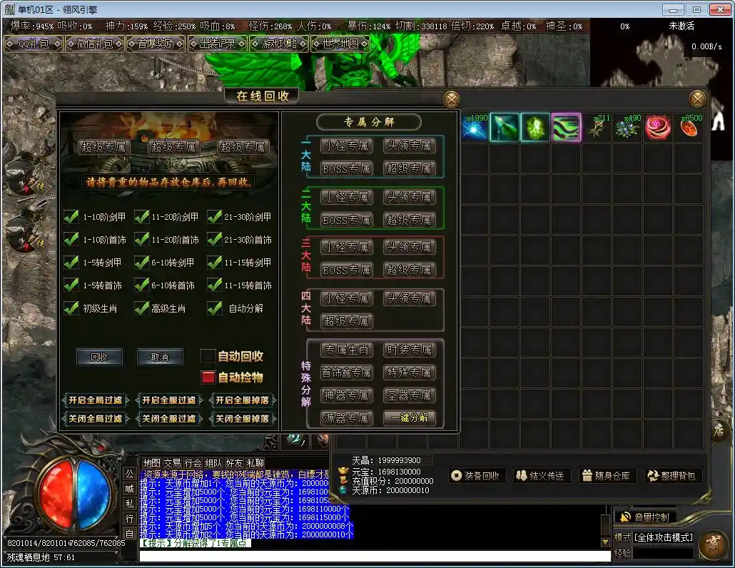Viewport: 735px width, 568px height.
Task: Close the inventory bag panel
Action: coord(697,98)
